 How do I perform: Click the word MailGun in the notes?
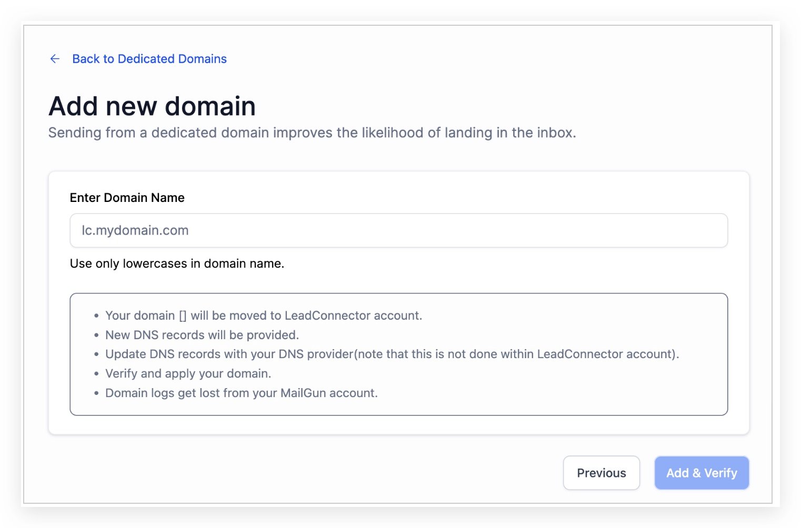[x=303, y=393]
